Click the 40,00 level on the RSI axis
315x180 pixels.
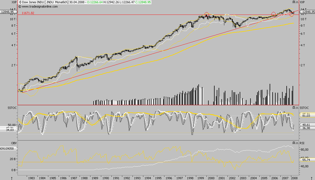304,166
